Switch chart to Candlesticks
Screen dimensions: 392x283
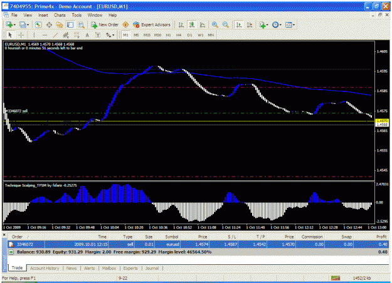[x=192, y=24]
